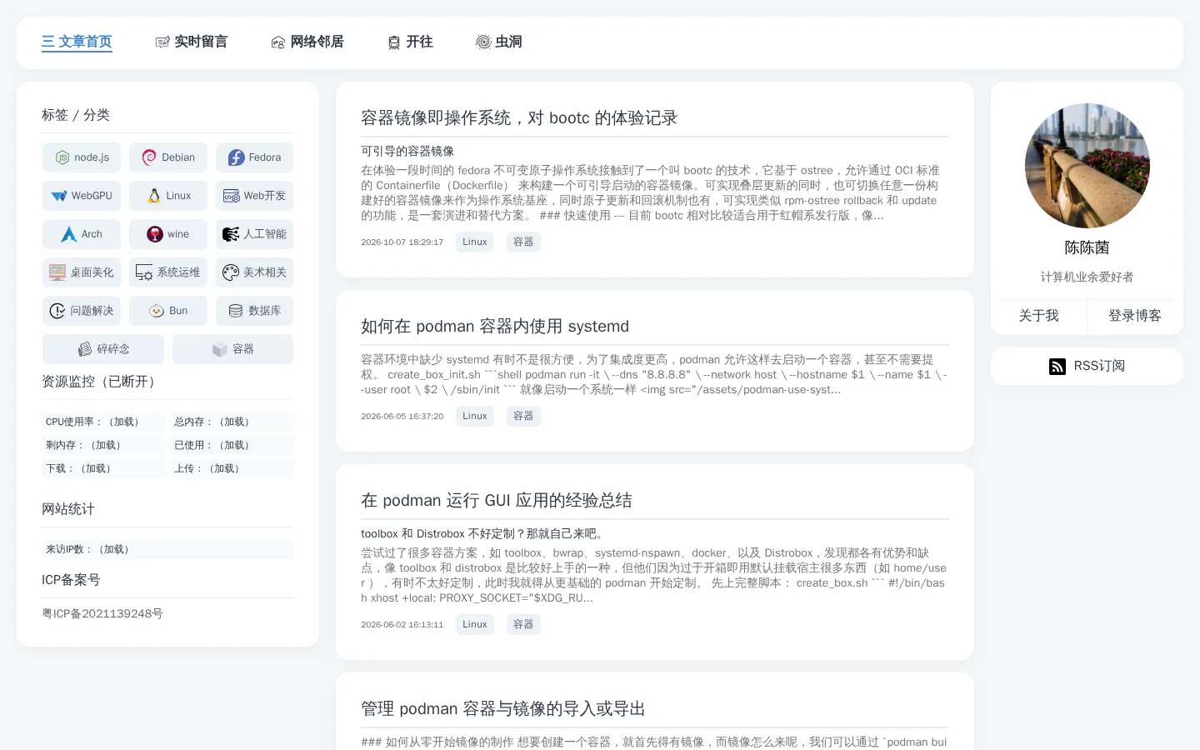1200x750 pixels.
Task: Subscribe via RSS订阅 button
Action: pyautogui.click(x=1087, y=366)
